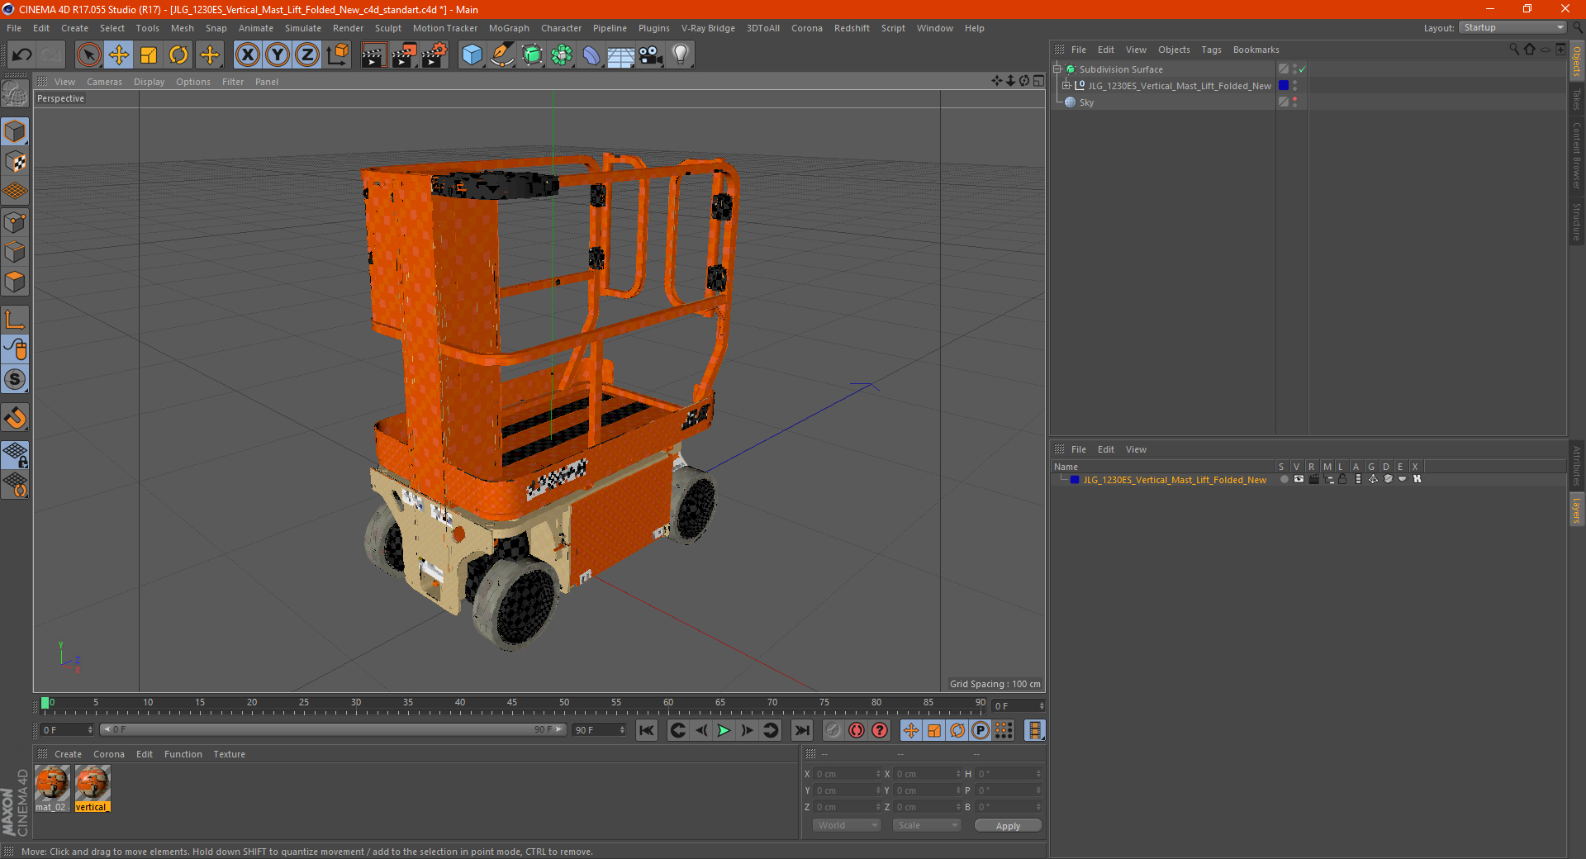The height and width of the screenshot is (859, 1586).
Task: Open the Scale mode dropdown
Action: pos(927,825)
